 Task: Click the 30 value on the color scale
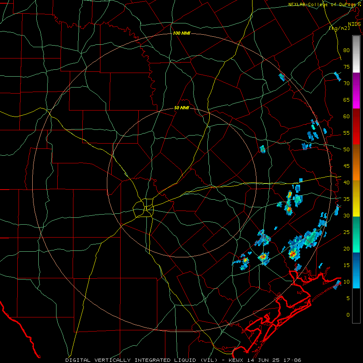(346, 216)
